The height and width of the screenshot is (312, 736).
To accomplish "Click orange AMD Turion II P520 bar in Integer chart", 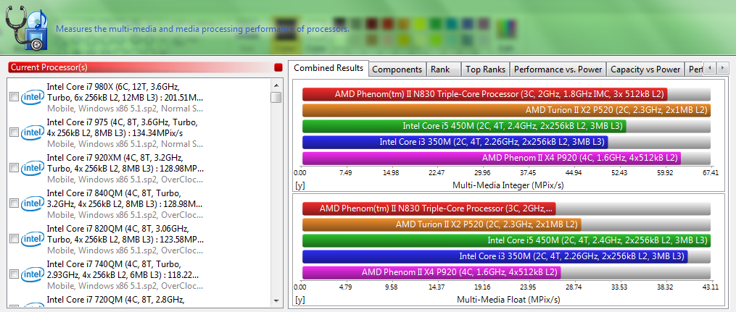I will (507, 110).
